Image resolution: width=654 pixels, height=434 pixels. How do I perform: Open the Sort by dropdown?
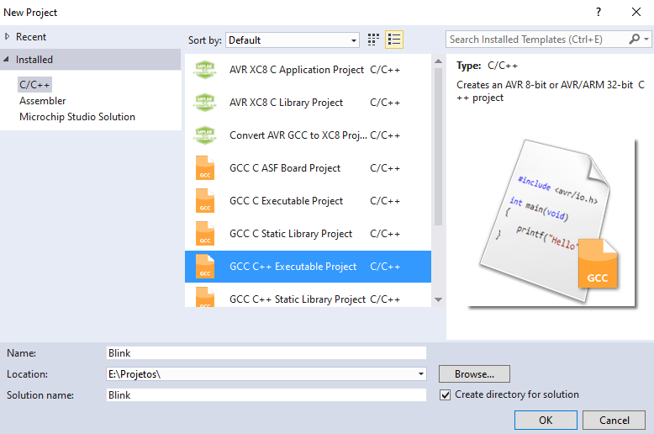pyautogui.click(x=293, y=40)
